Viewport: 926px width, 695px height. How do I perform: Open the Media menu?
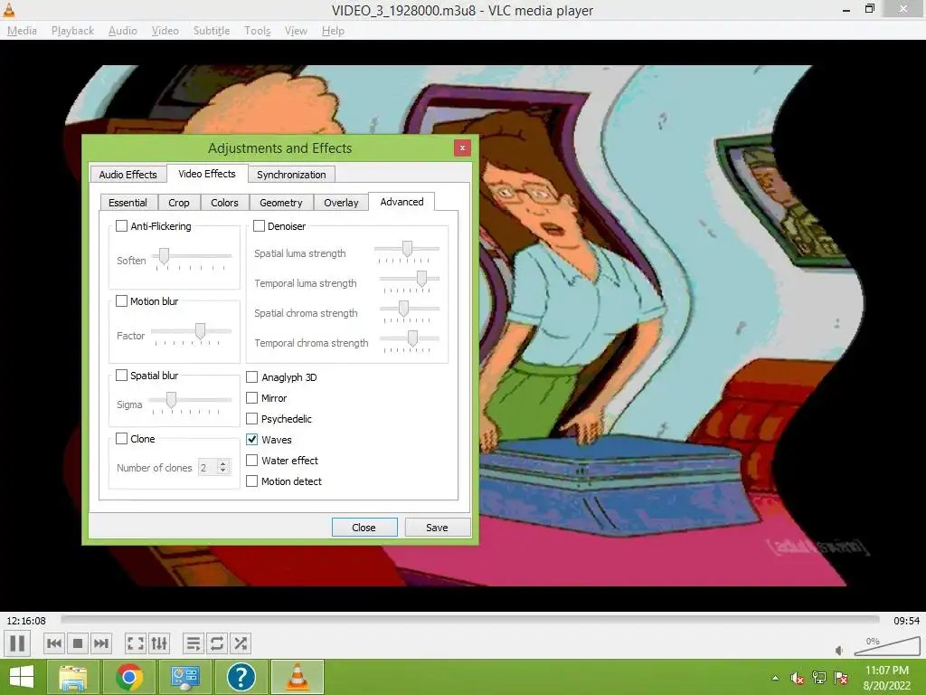(22, 30)
